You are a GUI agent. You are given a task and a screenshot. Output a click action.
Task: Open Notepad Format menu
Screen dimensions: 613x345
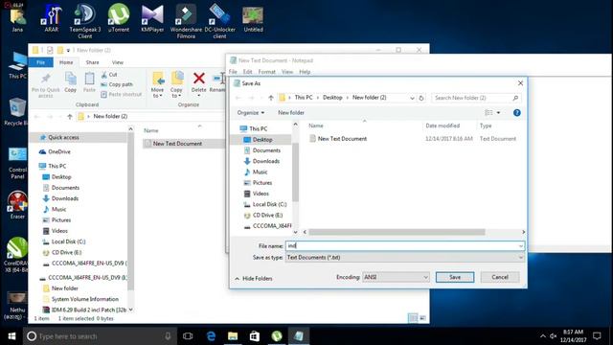click(x=266, y=72)
